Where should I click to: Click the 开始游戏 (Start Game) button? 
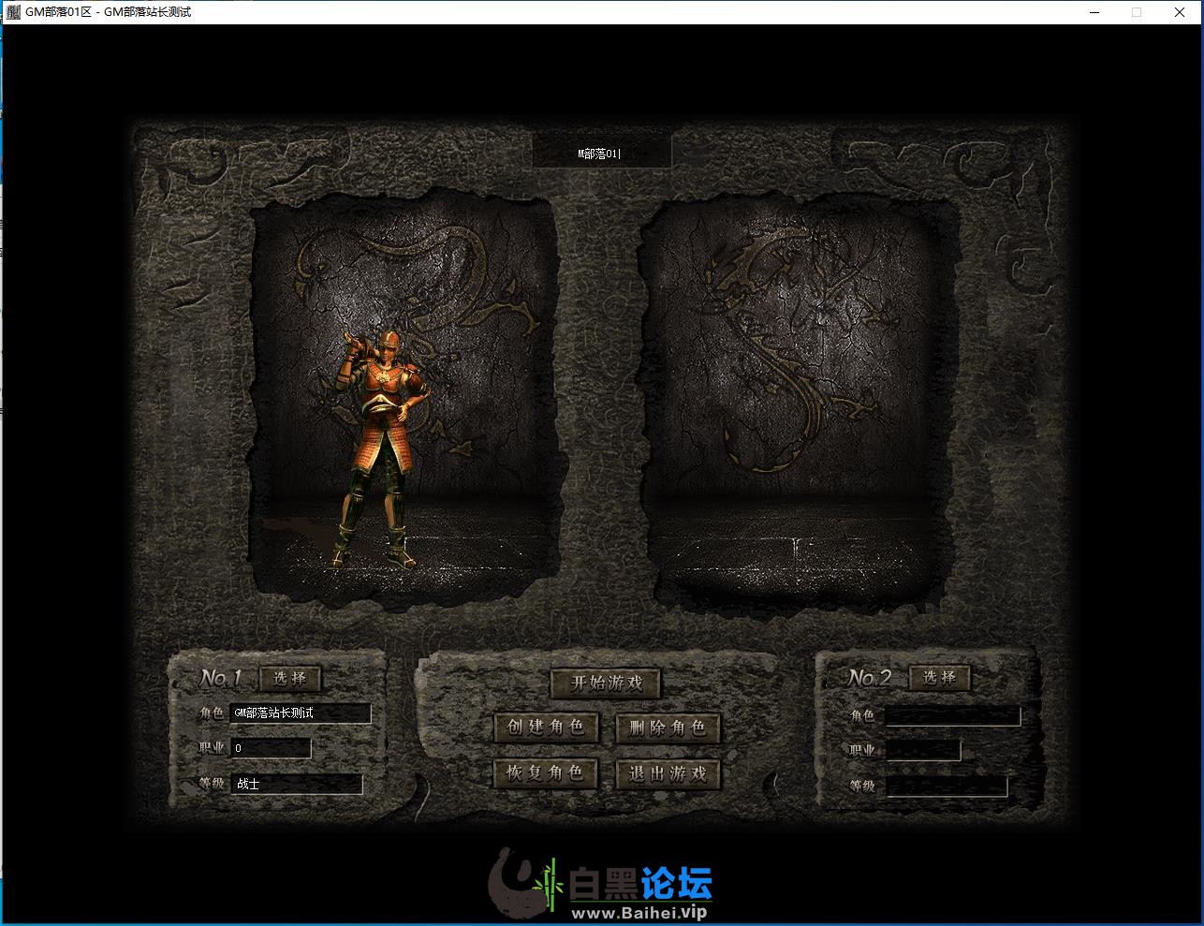pyautogui.click(x=606, y=683)
